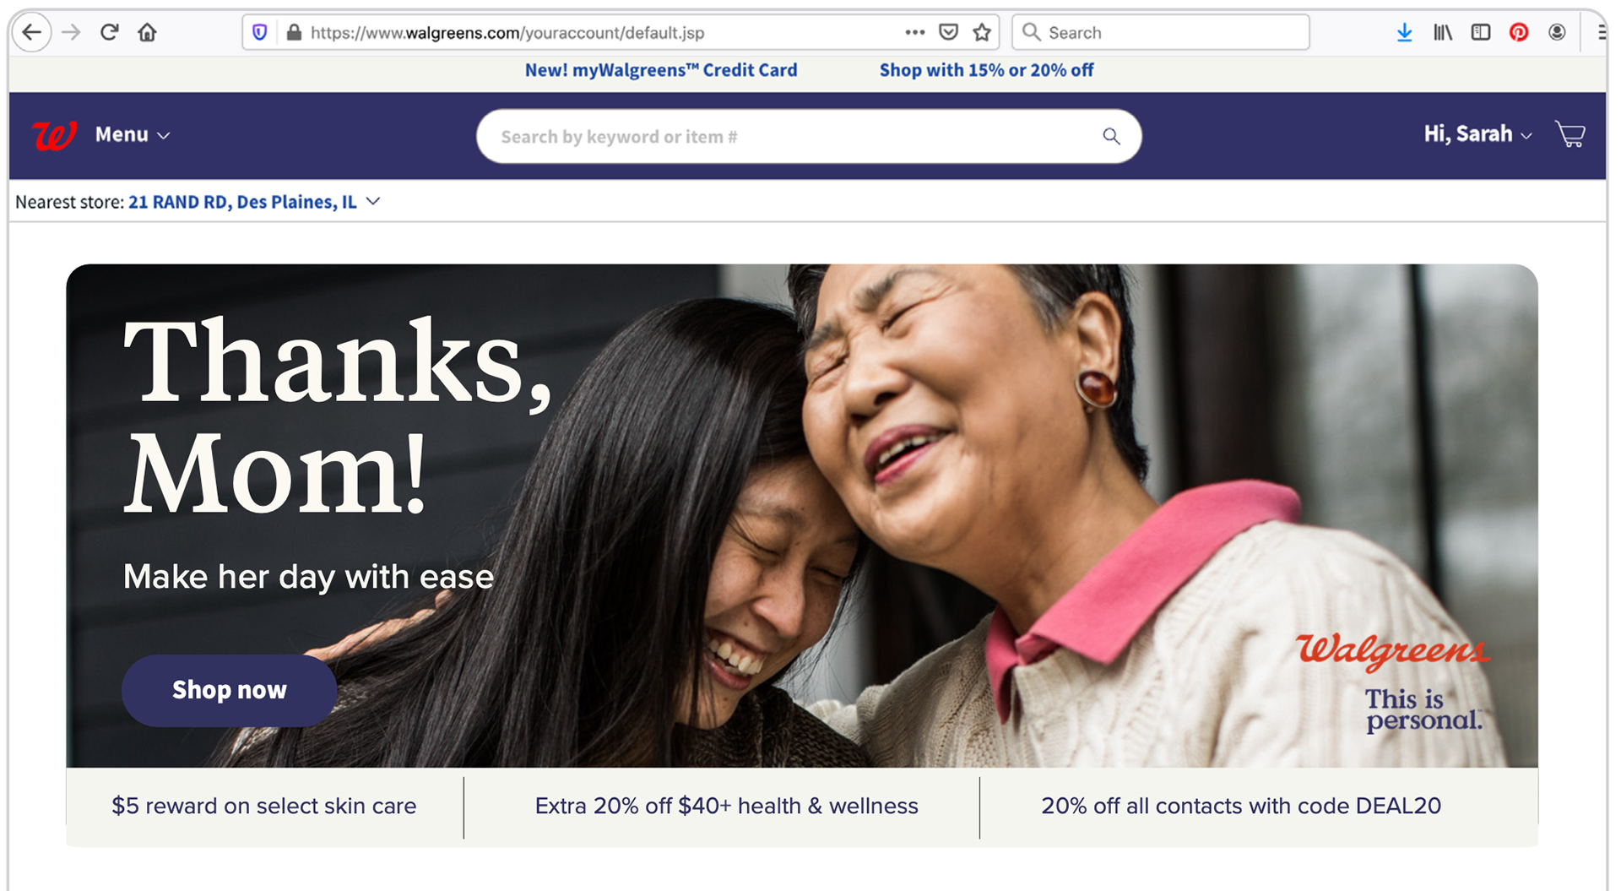Expand the Menu dropdown
Image resolution: width=1621 pixels, height=891 pixels.
[x=133, y=134]
